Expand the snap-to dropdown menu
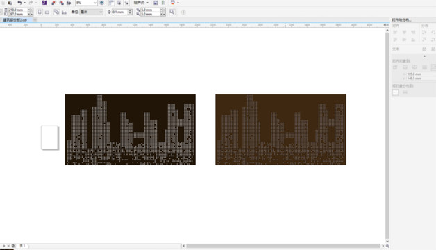 point(141,3)
